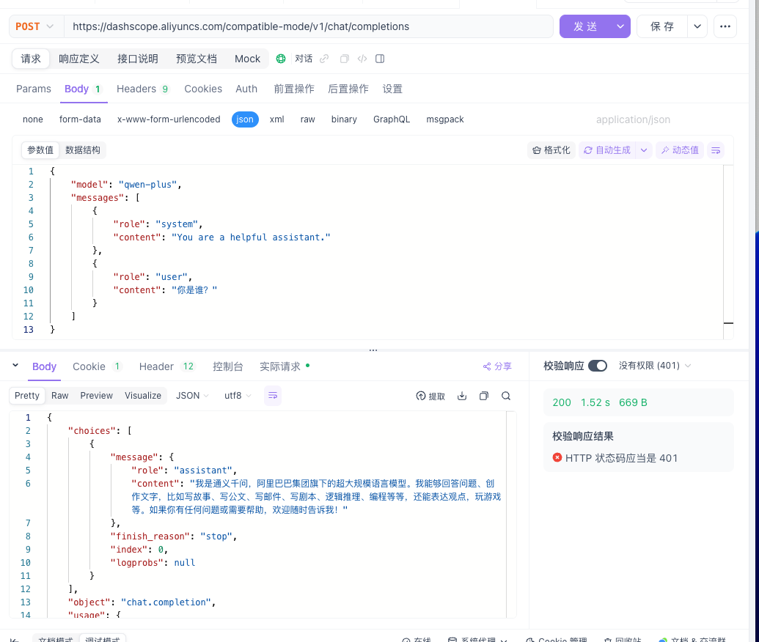This screenshot has height=642, width=759.
Task: Click the globe icon beside 对话
Action: click(281, 59)
